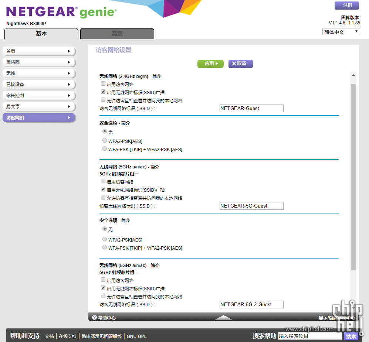
Task: Select 无 security option for 2.4GHz
Action: coord(105,131)
